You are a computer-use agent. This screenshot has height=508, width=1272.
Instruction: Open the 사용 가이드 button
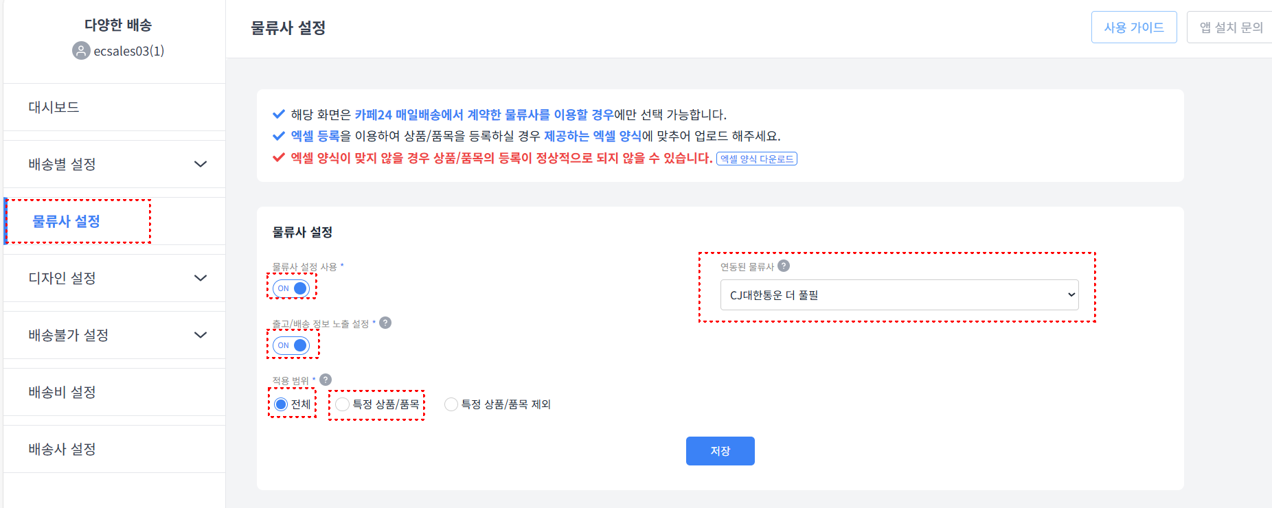(1133, 27)
